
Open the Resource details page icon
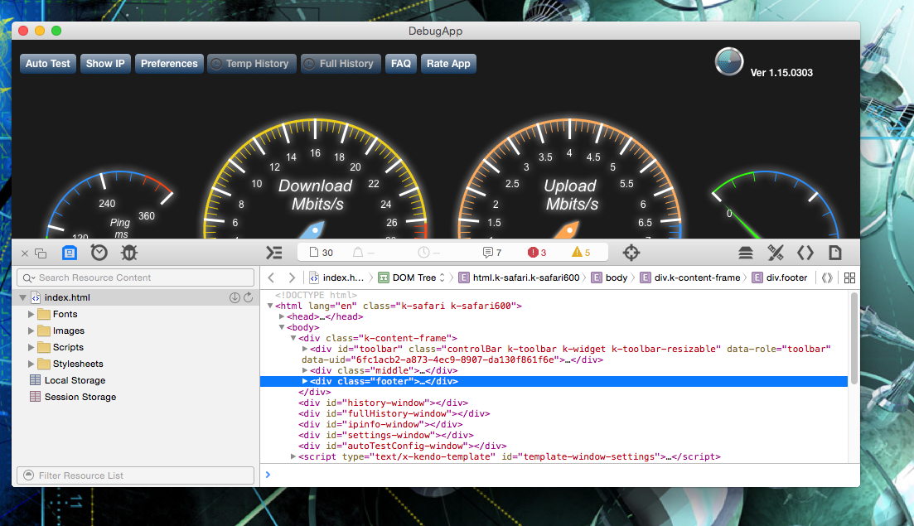835,253
